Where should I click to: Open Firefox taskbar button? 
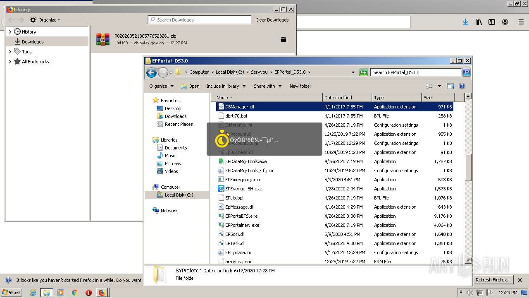tap(102, 293)
